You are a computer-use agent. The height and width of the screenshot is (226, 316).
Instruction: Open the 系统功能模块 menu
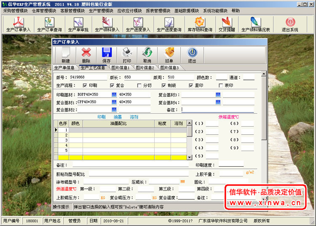[x=215, y=11]
